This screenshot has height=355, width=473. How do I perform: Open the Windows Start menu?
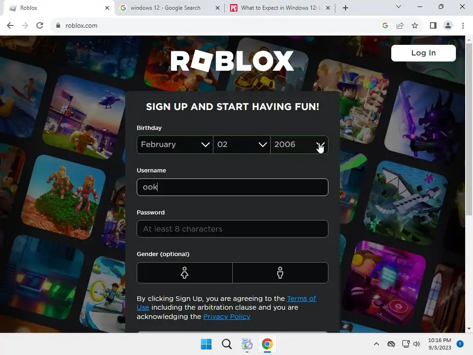pyautogui.click(x=206, y=344)
